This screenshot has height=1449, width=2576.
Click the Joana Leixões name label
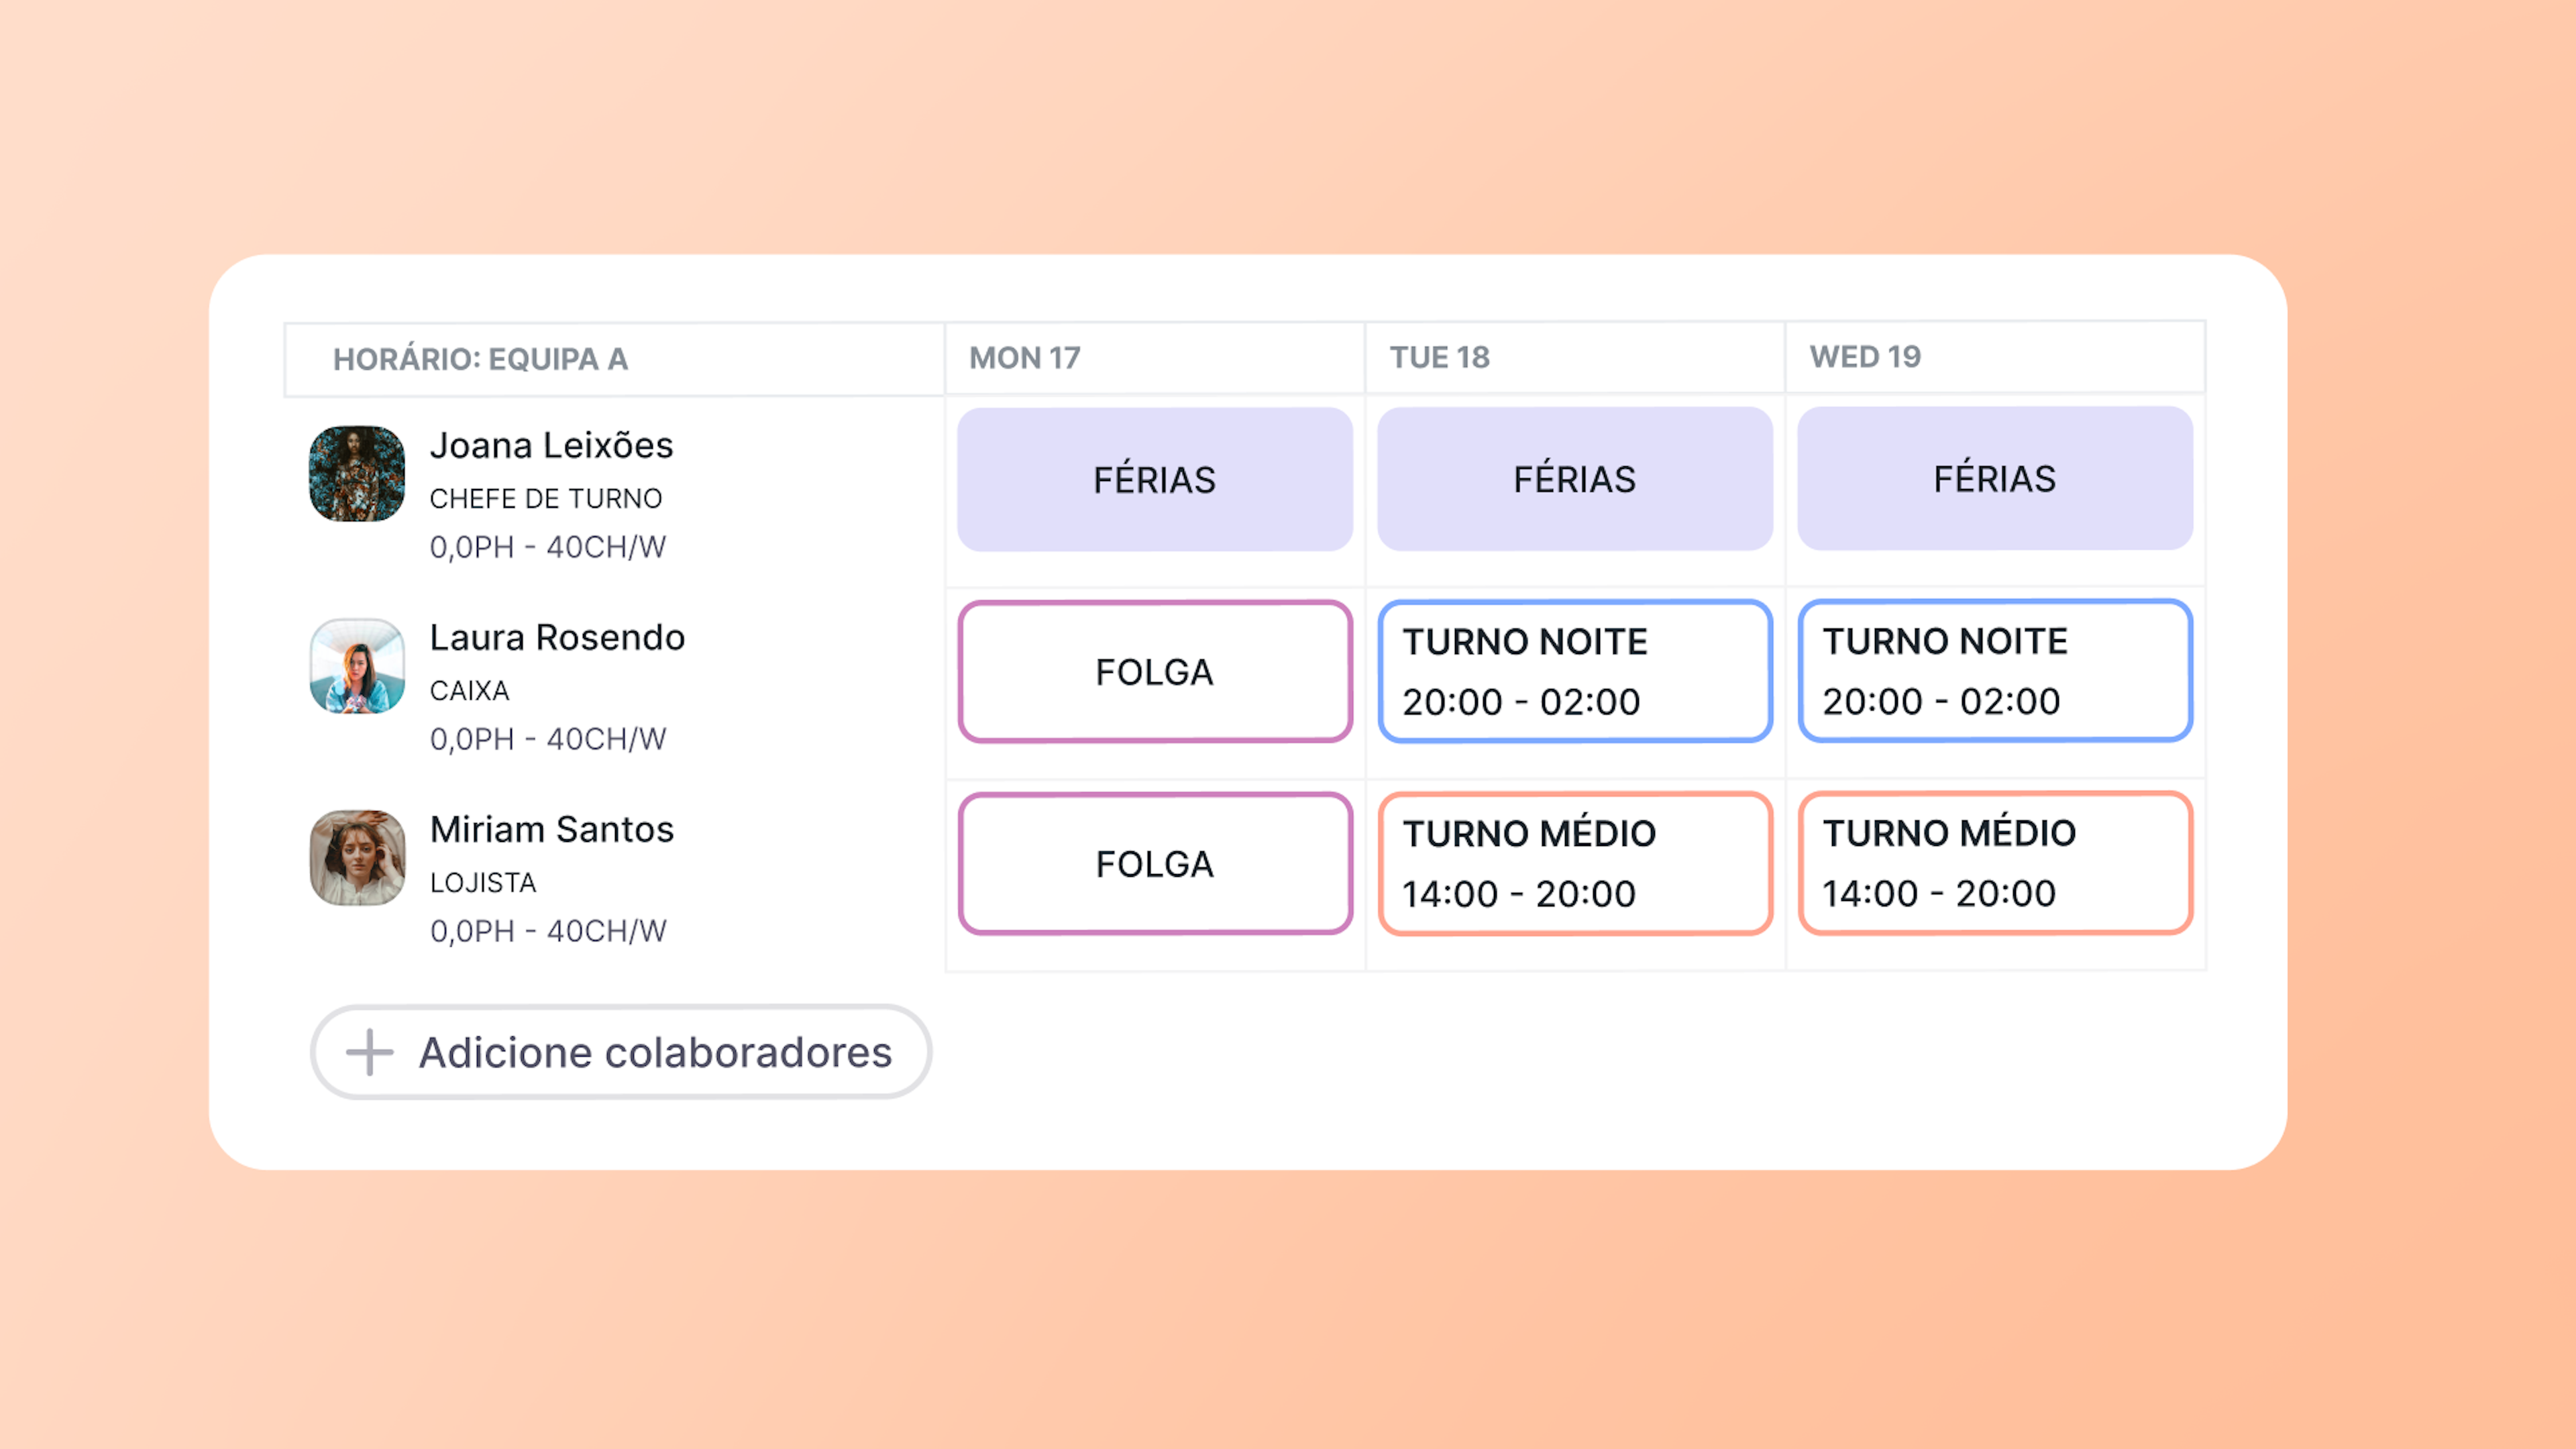point(551,445)
